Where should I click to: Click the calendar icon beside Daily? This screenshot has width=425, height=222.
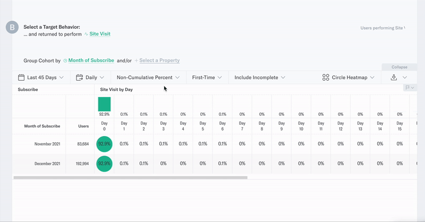pyautogui.click(x=79, y=78)
